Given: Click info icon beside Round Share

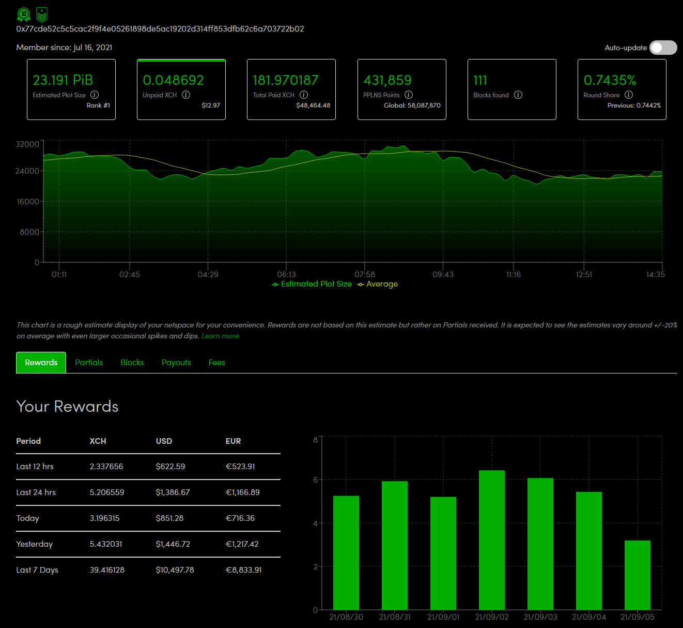Looking at the screenshot, I should click(629, 95).
